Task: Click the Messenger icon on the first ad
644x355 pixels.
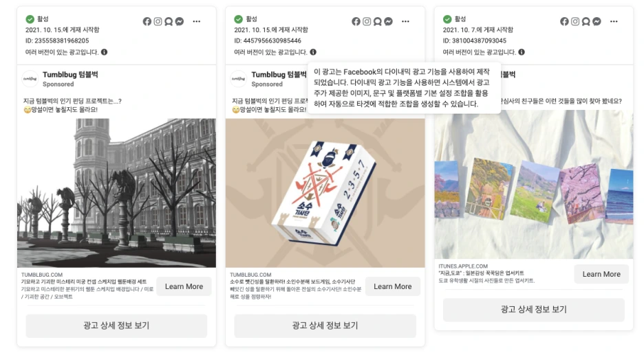Action: click(x=180, y=21)
